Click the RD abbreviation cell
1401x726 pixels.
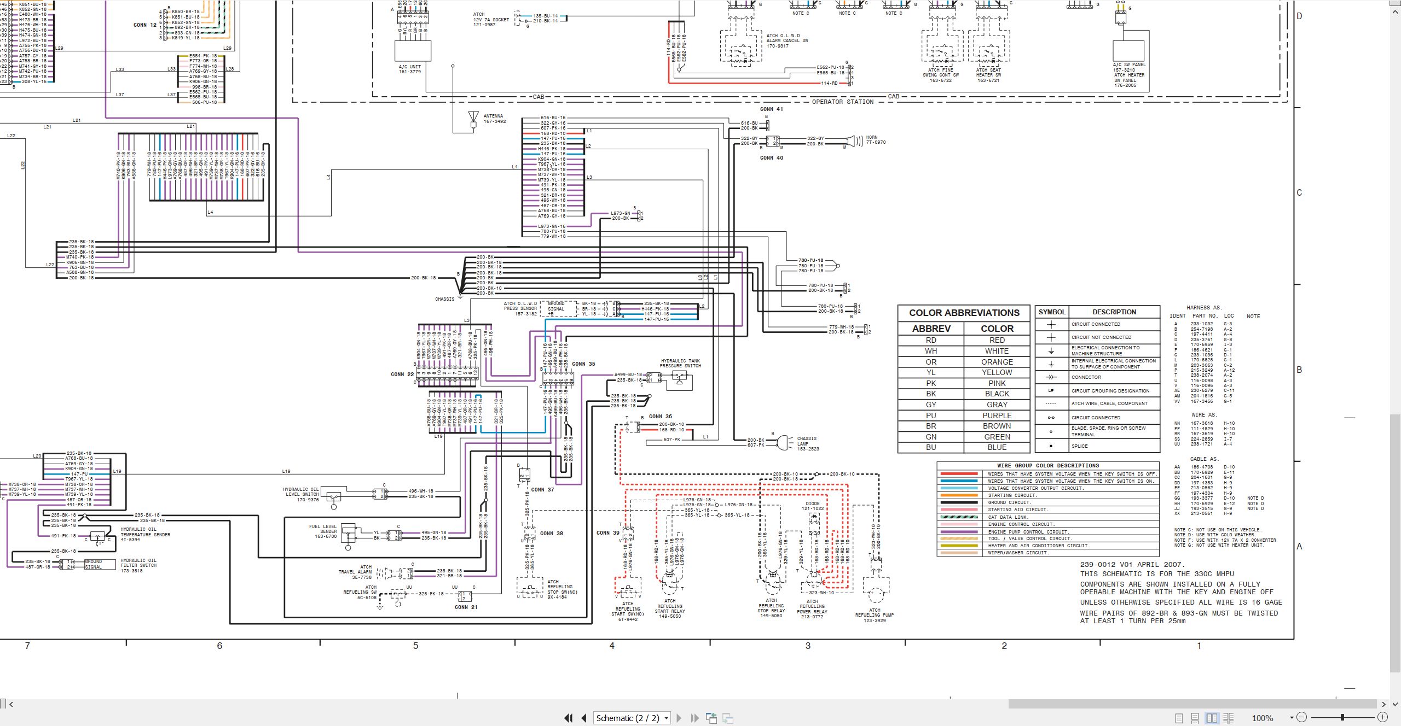[x=931, y=340]
